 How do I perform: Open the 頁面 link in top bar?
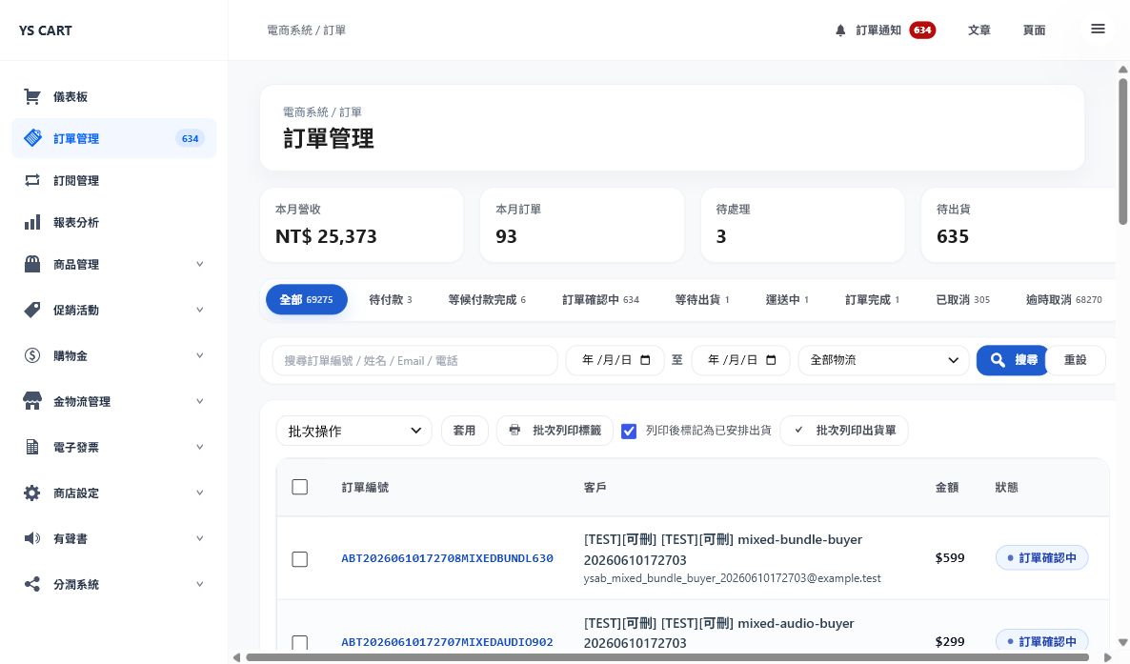(x=1034, y=30)
